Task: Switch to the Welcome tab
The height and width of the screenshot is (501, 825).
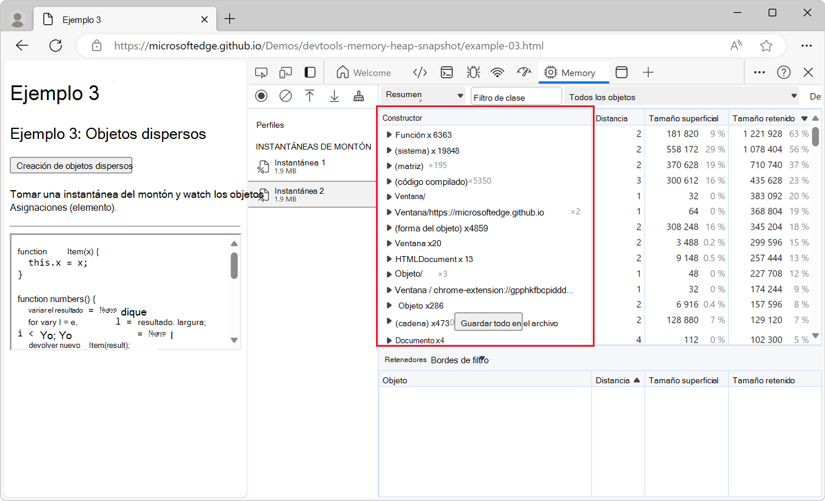Action: point(364,72)
